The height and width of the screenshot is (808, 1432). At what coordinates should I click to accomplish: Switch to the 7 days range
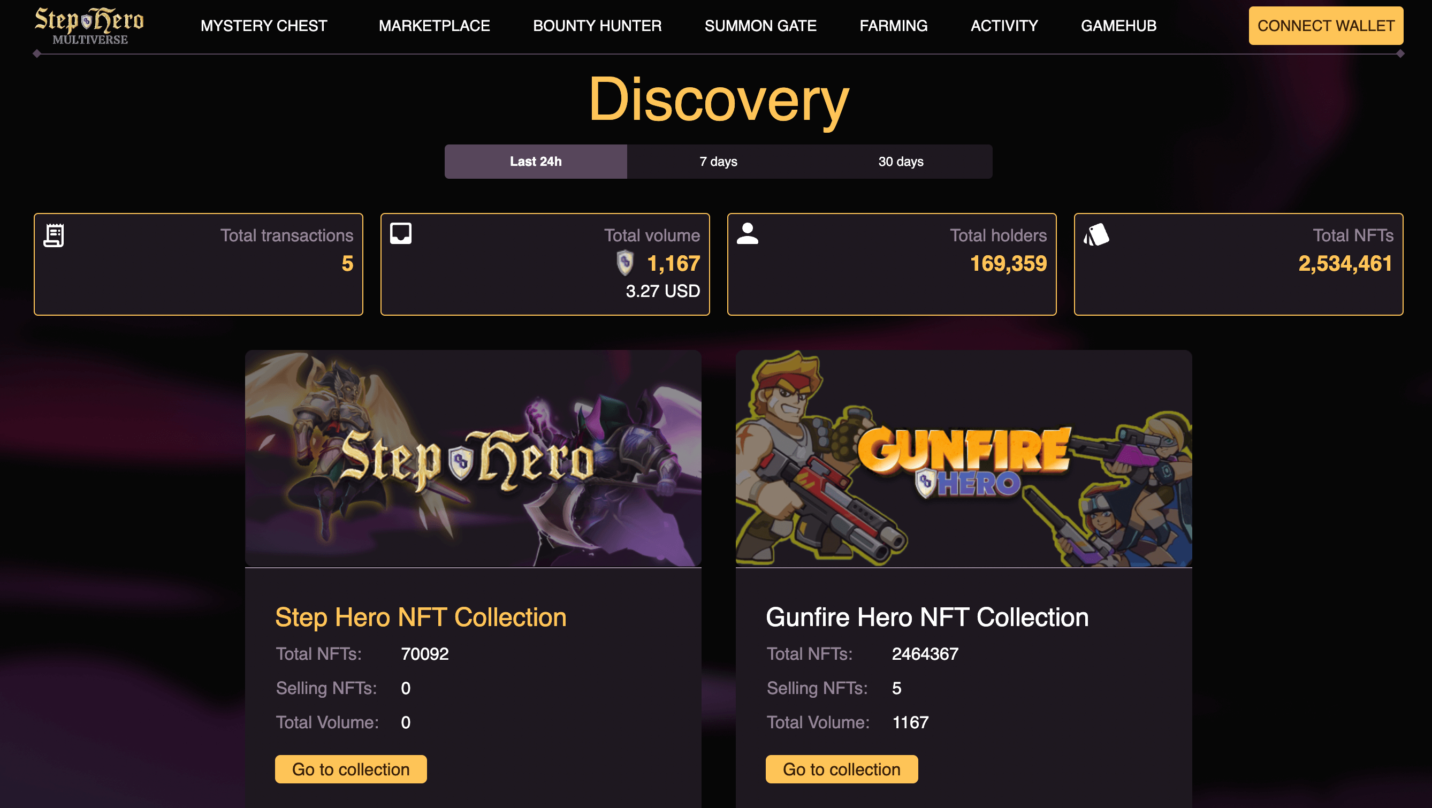(718, 162)
